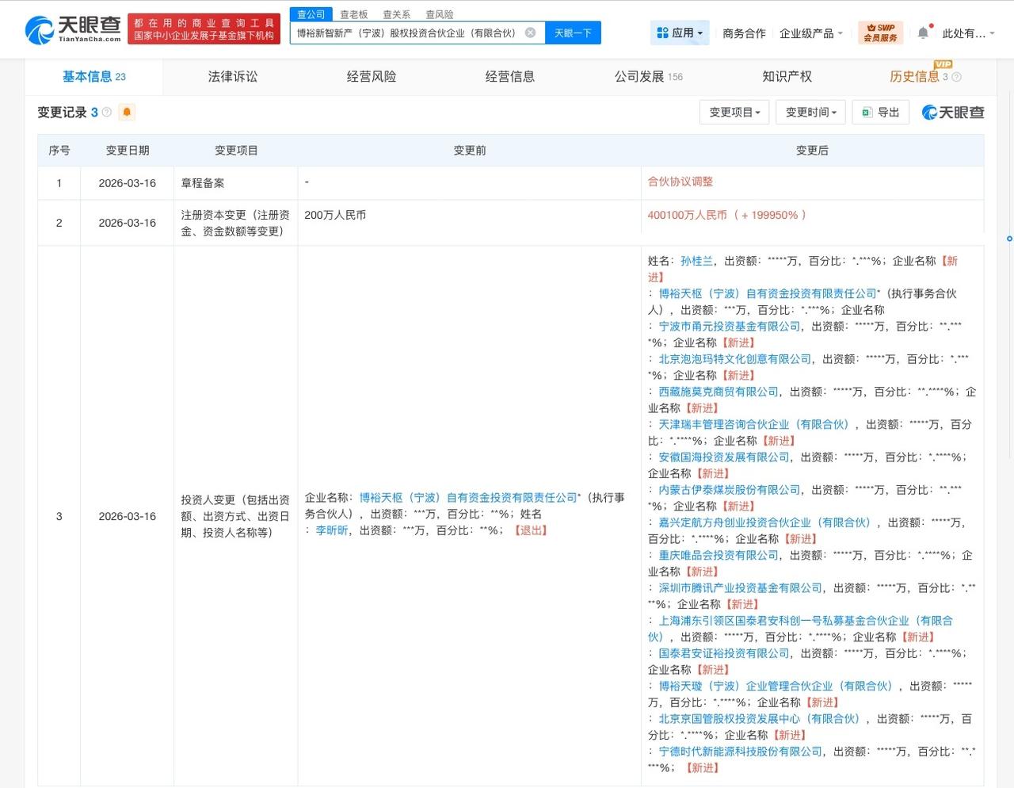Click the vertical scrollbar on the right edge
This screenshot has width=1014, height=788.
click(1008, 238)
